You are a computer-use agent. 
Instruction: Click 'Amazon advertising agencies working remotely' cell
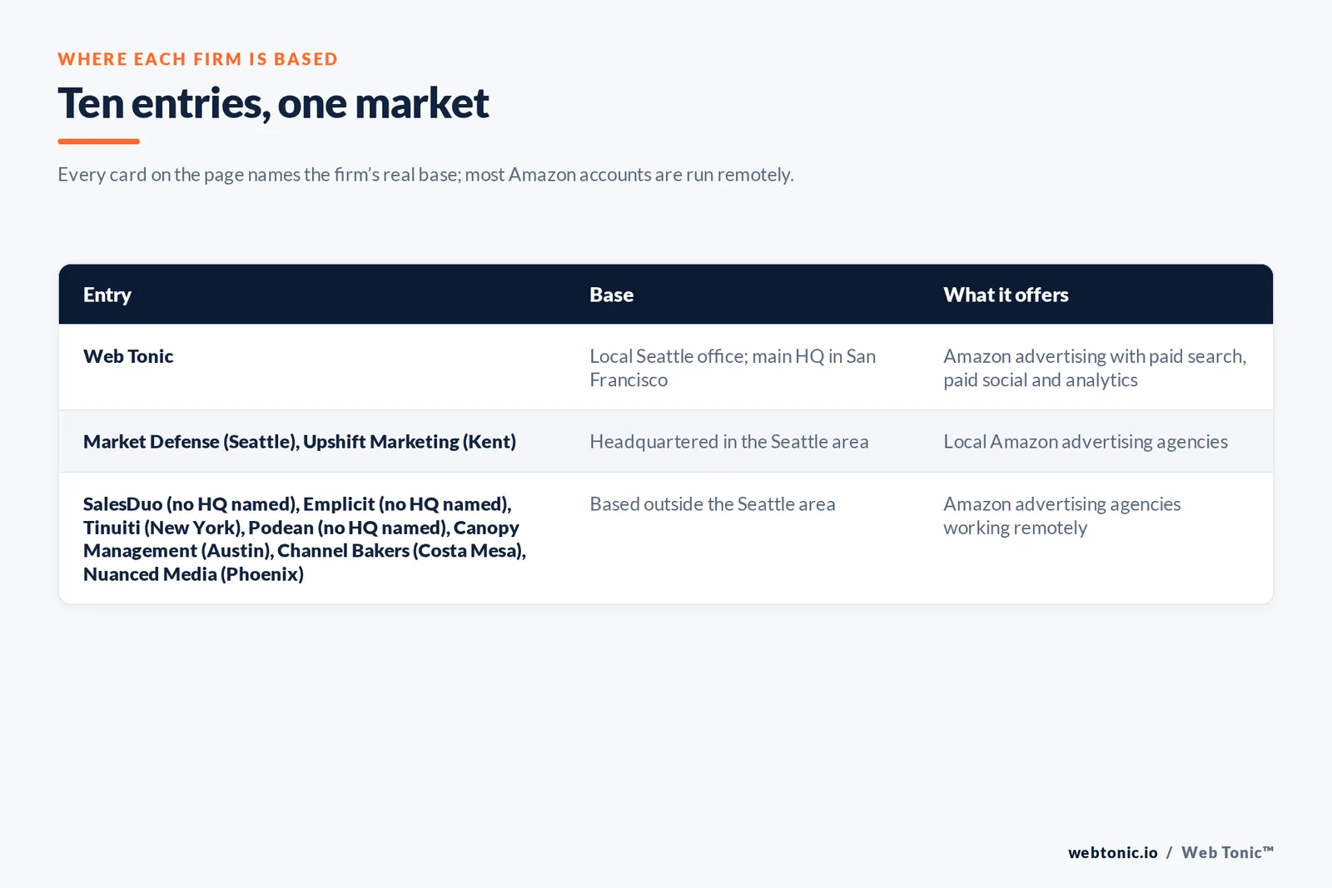(1062, 516)
